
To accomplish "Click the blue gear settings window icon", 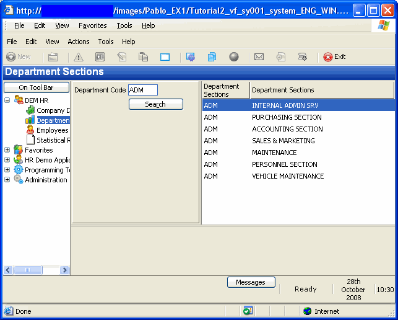I will coord(191,56).
